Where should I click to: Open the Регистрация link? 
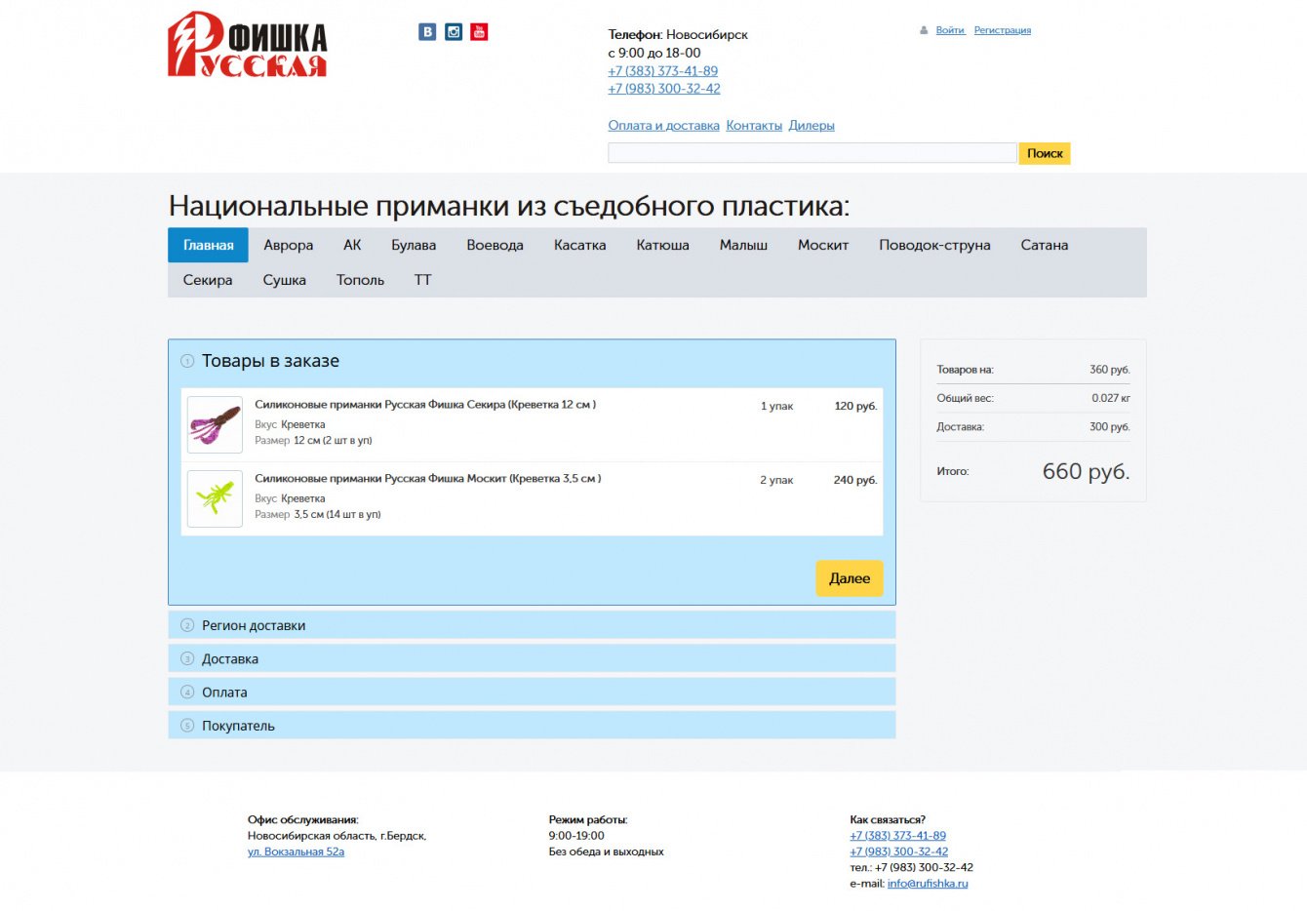point(1003,30)
